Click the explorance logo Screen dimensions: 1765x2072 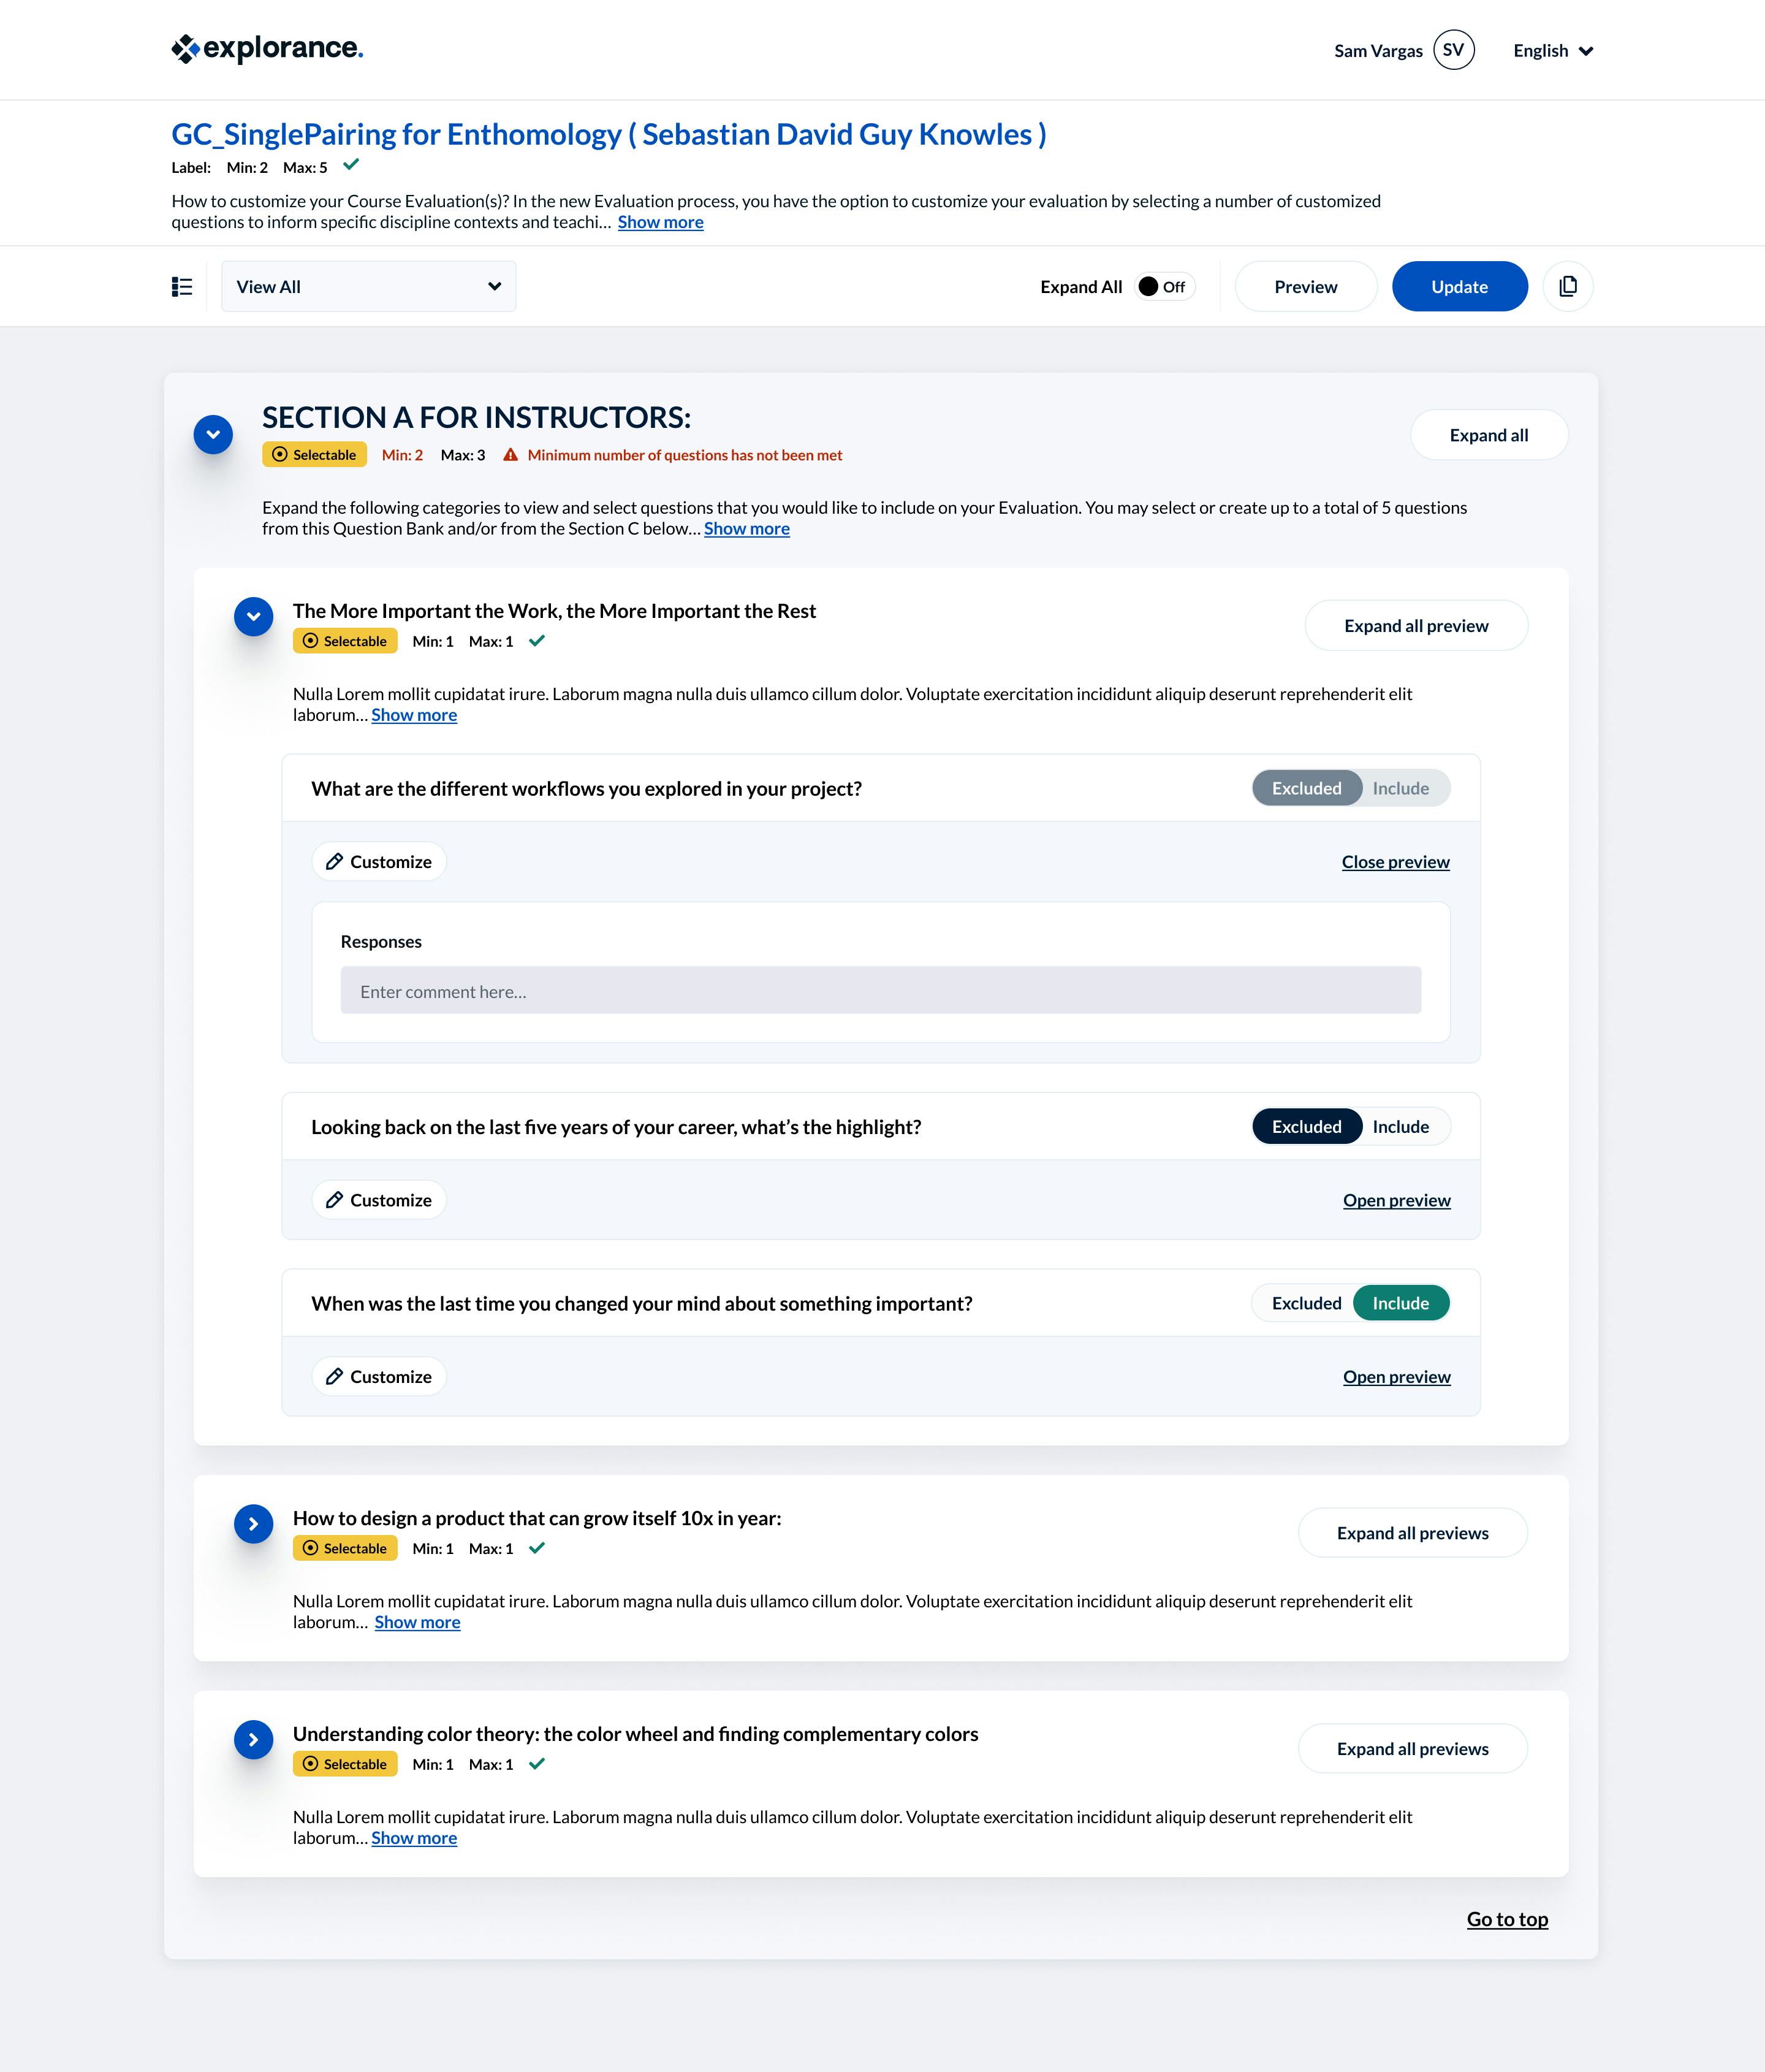coord(267,48)
